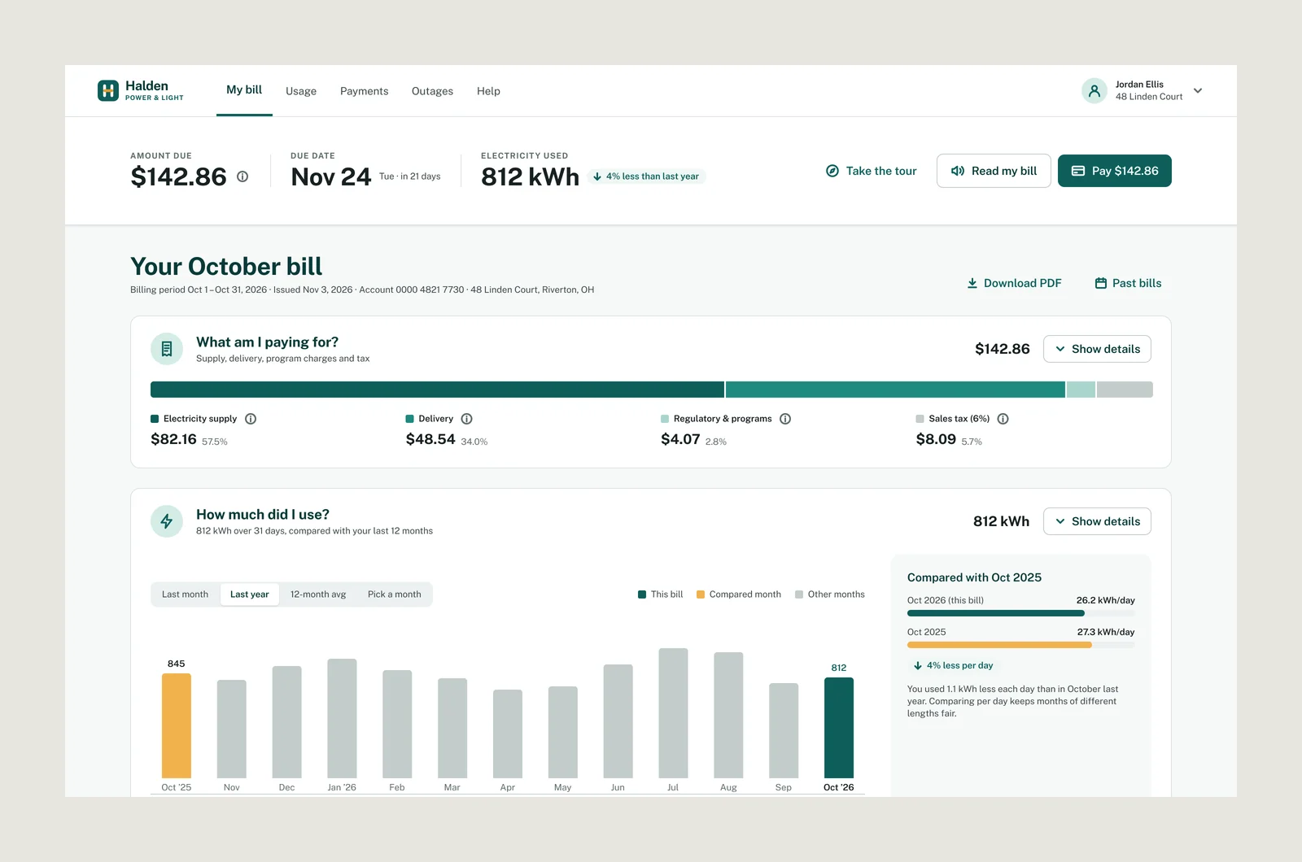Screen dimensions: 1302x862
Task: Download the bill as PDF
Action: pos(1014,283)
